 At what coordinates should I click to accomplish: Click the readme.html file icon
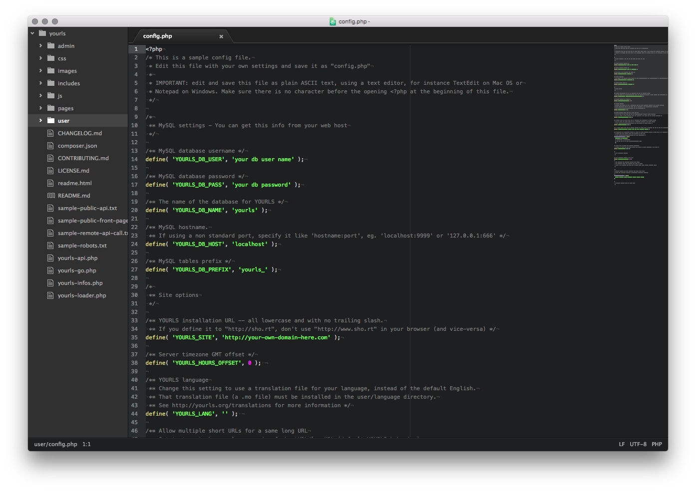[x=50, y=183]
